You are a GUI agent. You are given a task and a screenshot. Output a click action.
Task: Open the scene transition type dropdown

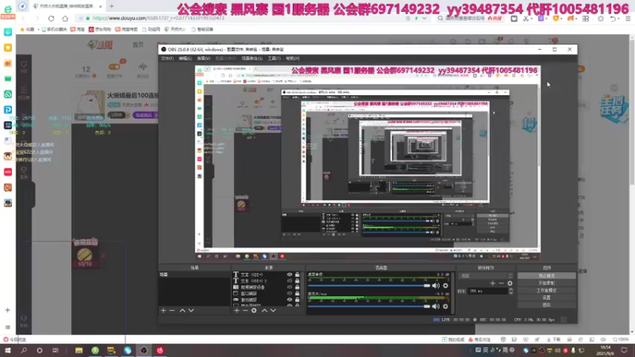tap(487, 275)
